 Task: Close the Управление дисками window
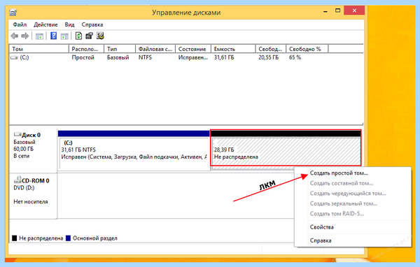[354, 10]
